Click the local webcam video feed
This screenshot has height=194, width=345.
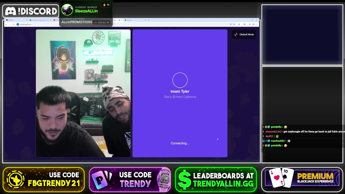[x=83, y=93]
